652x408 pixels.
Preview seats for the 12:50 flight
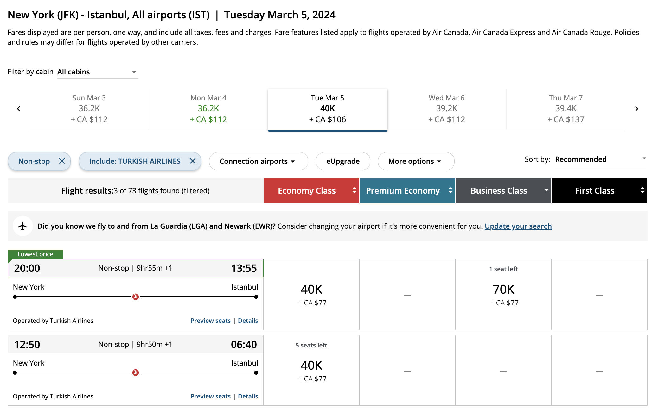[210, 396]
